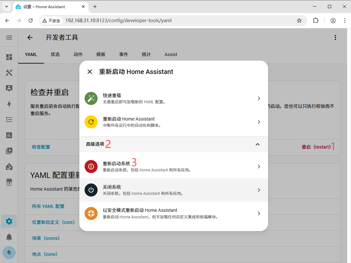Open the upward arrow sidebar icon
351x263 pixels.
[x=9, y=167]
